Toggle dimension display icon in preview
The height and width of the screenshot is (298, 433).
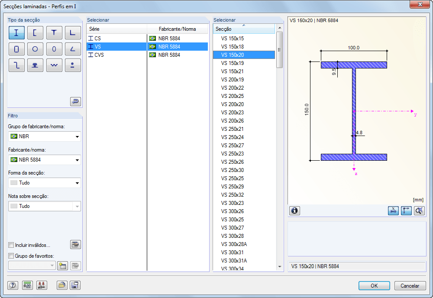[x=393, y=211]
